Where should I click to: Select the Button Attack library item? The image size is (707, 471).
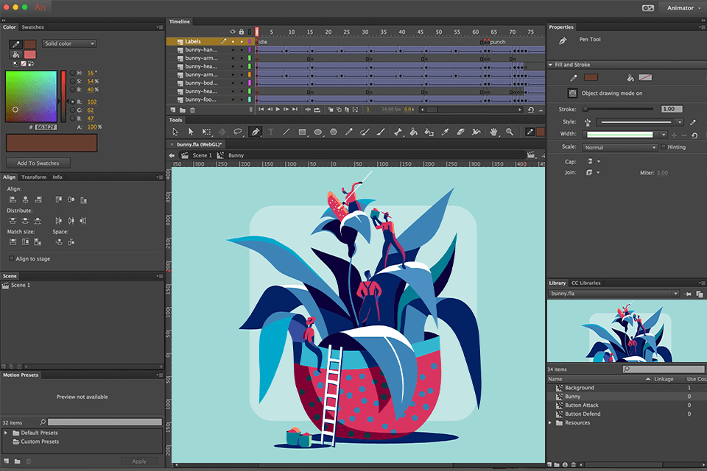pyautogui.click(x=582, y=406)
